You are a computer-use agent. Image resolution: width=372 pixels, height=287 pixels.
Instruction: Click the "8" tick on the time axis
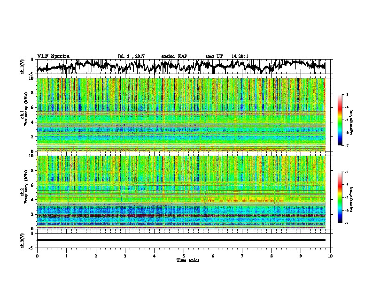(x=271, y=256)
